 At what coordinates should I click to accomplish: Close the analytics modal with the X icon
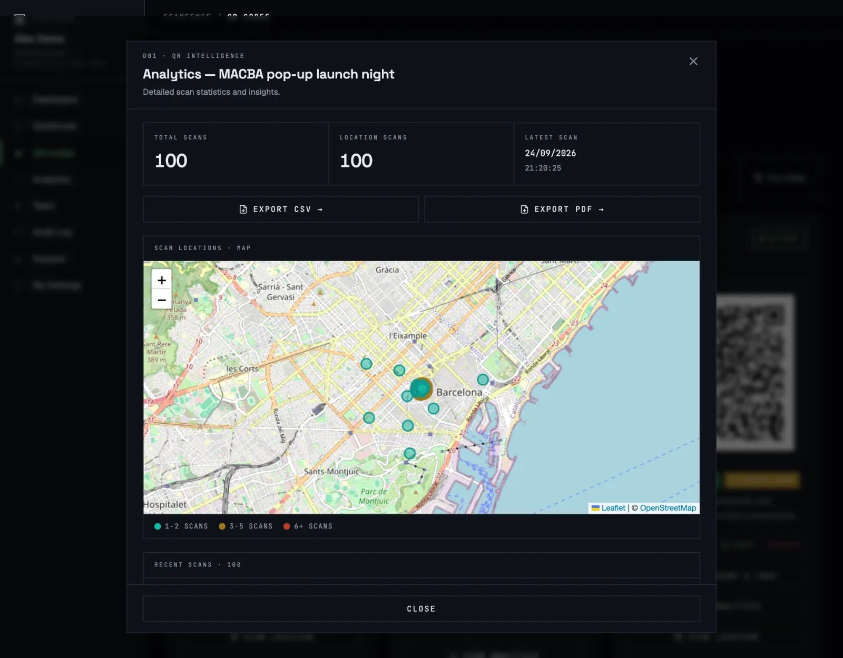(x=693, y=61)
